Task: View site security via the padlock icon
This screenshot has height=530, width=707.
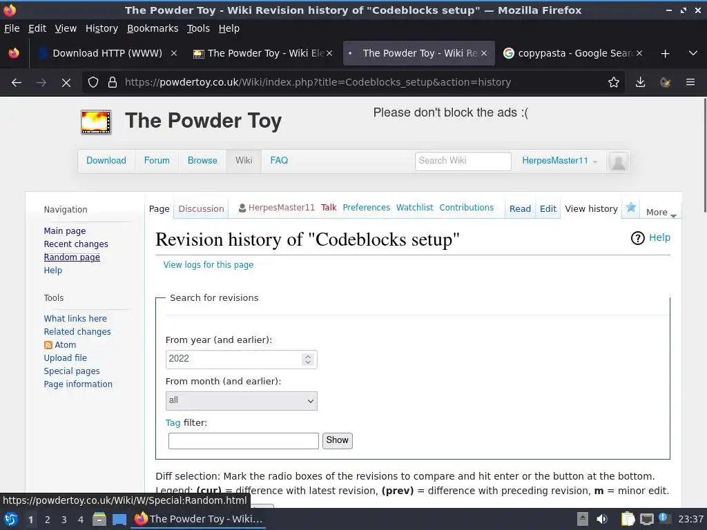Action: pos(113,83)
